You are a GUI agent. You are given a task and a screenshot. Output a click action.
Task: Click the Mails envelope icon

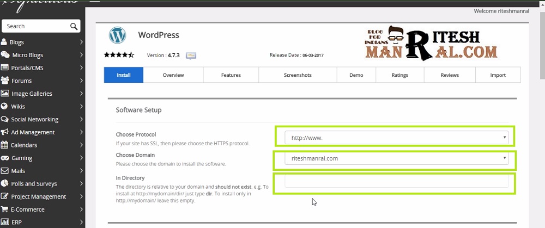coord(4,171)
